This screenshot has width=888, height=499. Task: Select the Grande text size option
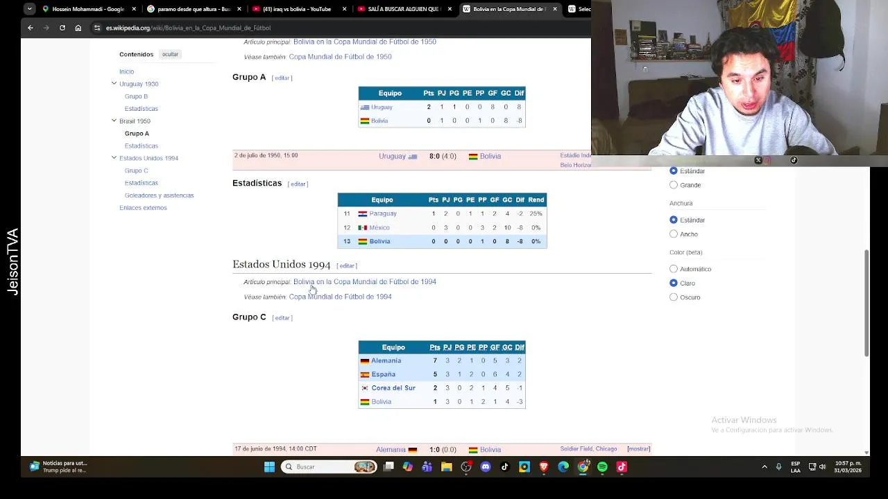click(x=674, y=185)
